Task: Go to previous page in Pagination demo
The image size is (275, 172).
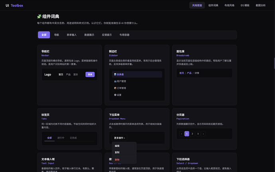Action: (x=181, y=134)
